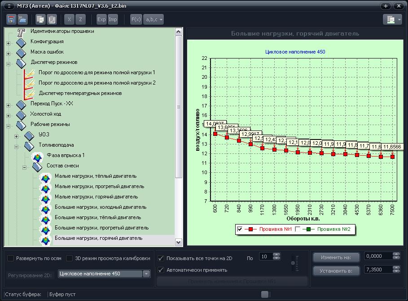The height and width of the screenshot is (301, 408).
Task: Enable '3D режим просмотра калибровки' checkbox
Action: pos(70,258)
